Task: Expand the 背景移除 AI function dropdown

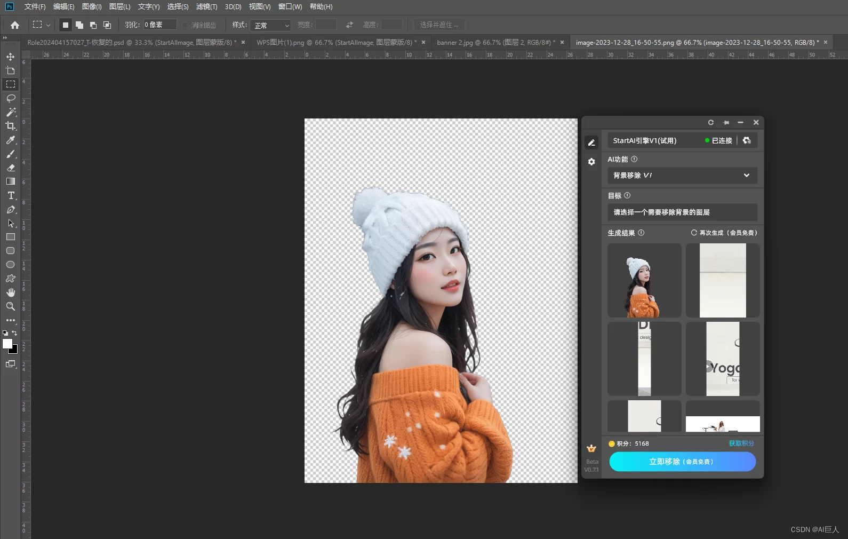Action: pos(682,176)
